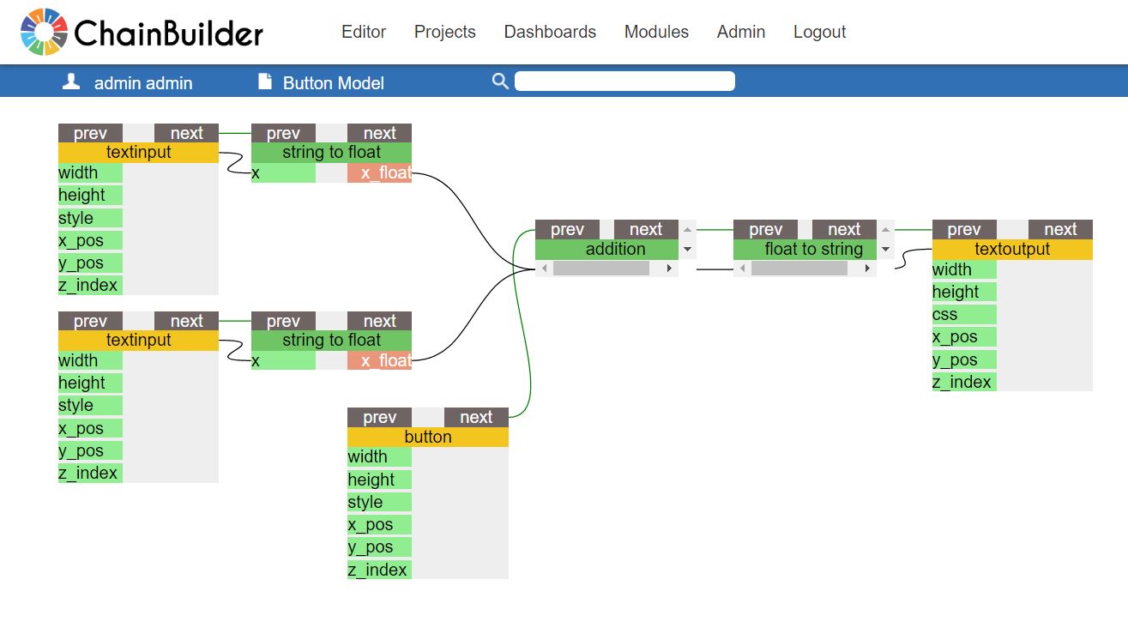Click the user profile icon
Image resolution: width=1128 pixels, height=622 pixels.
tap(71, 82)
